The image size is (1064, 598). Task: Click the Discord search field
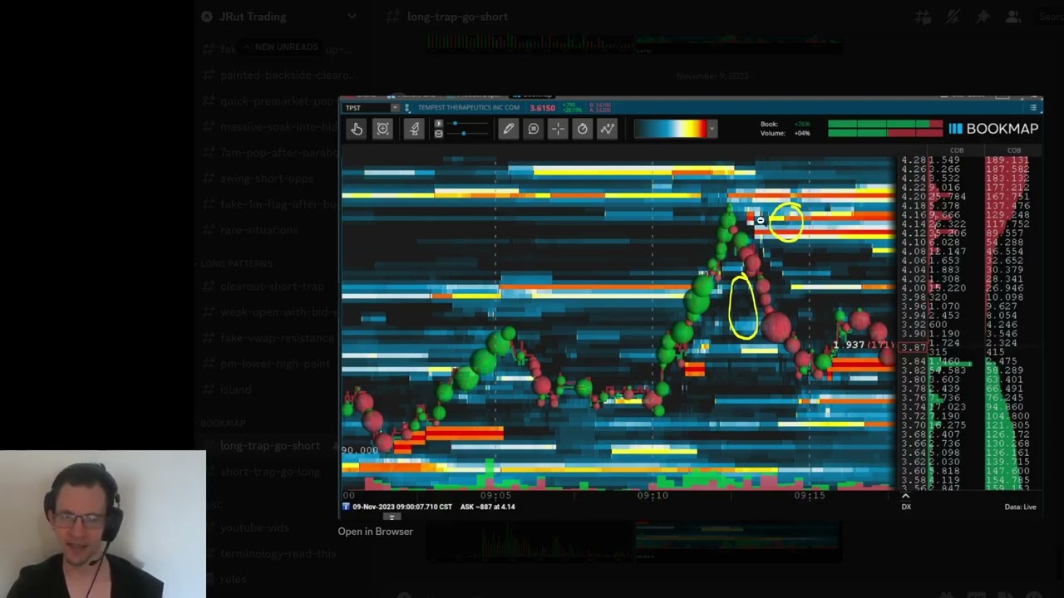pyautogui.click(x=1049, y=17)
